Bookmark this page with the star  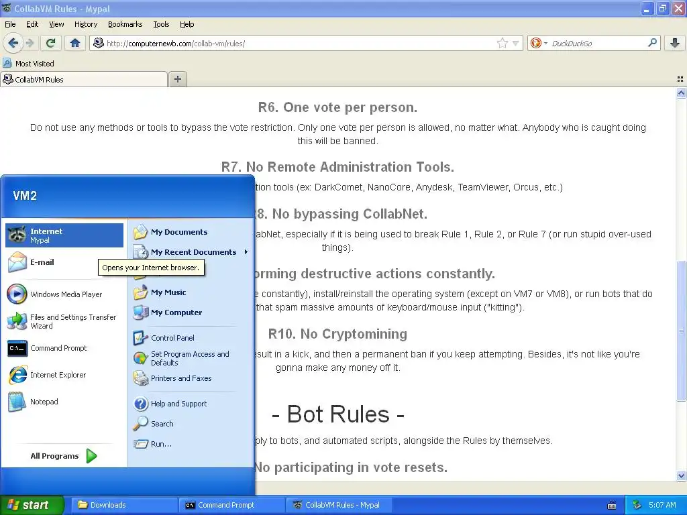502,43
